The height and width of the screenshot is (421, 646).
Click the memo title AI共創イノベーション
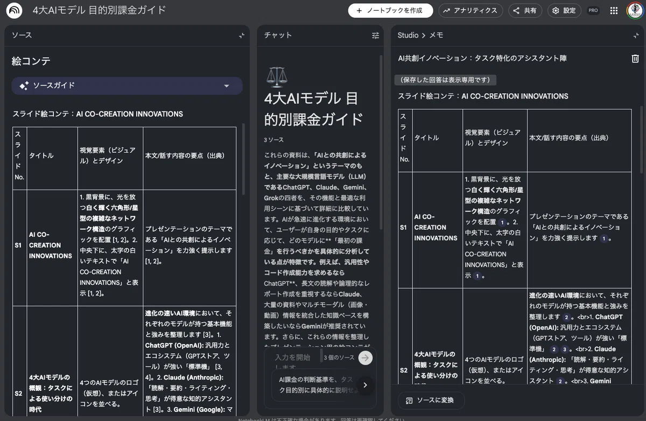coord(482,58)
